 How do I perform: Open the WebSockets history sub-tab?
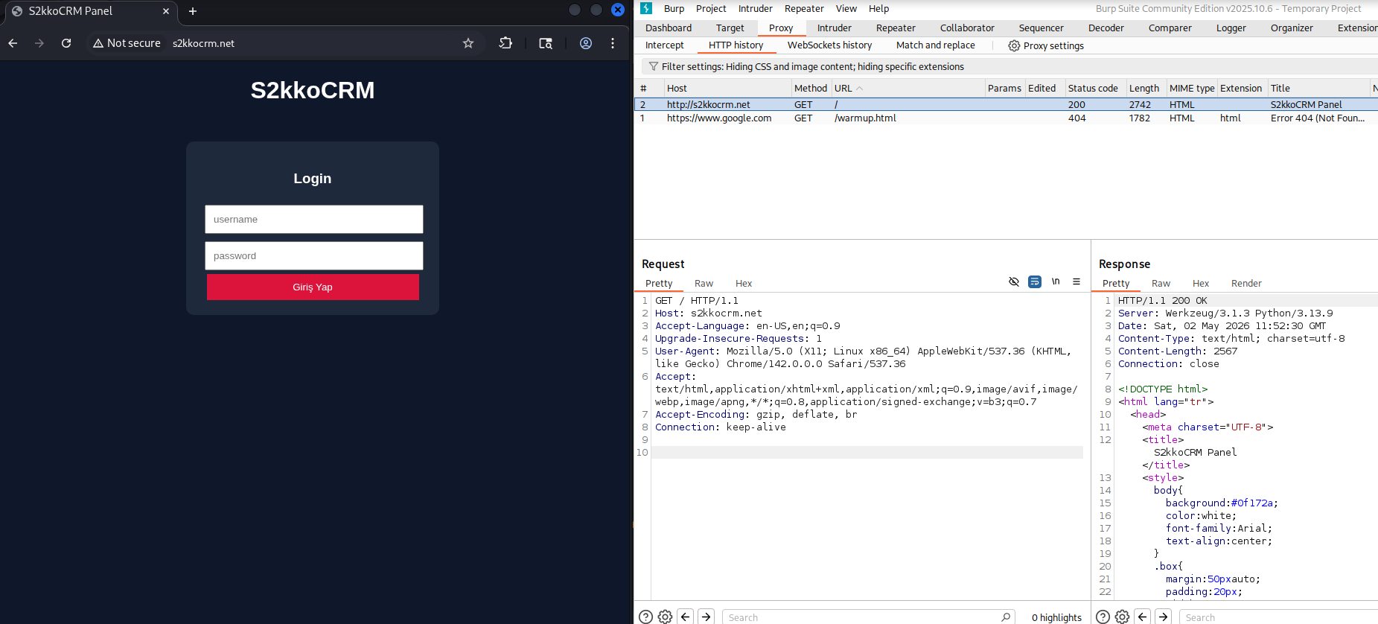(x=829, y=45)
